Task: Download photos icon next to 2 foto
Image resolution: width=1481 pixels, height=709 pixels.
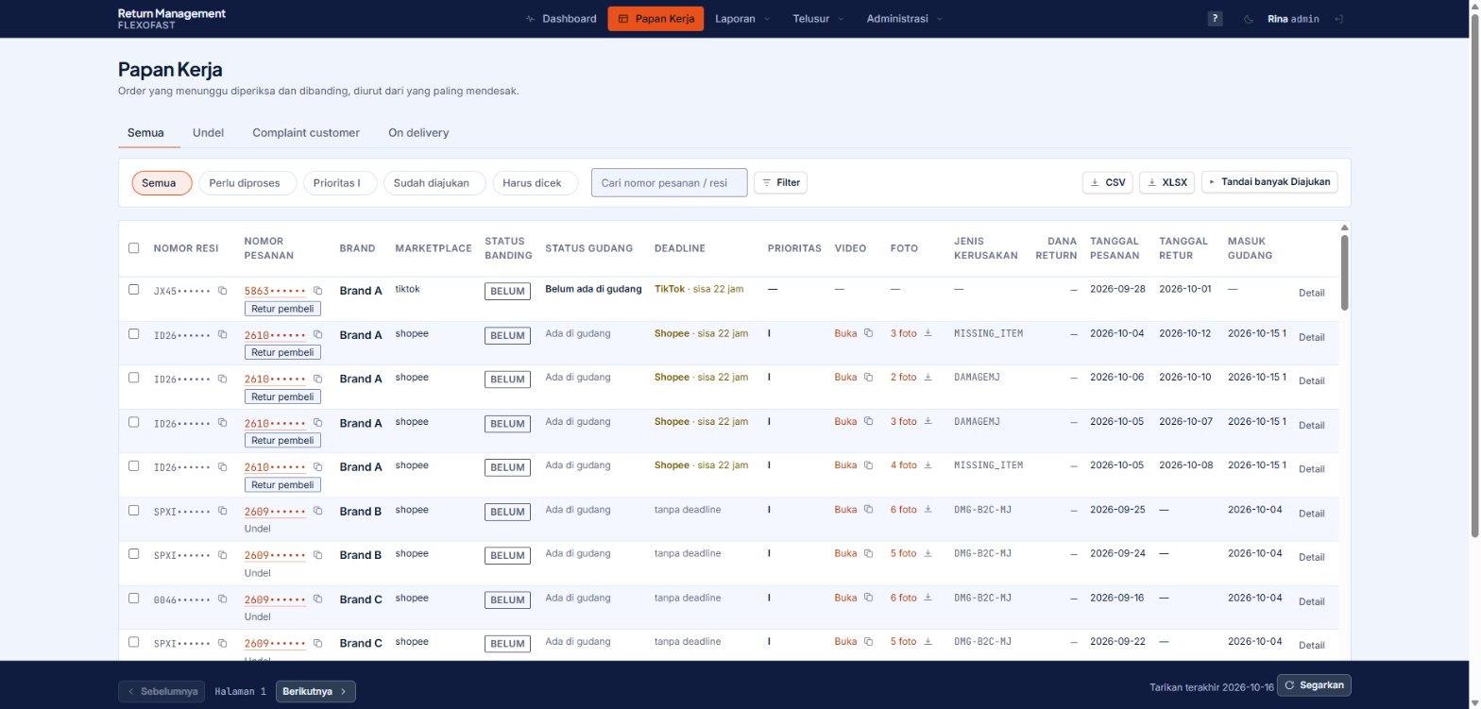Action: click(x=928, y=377)
